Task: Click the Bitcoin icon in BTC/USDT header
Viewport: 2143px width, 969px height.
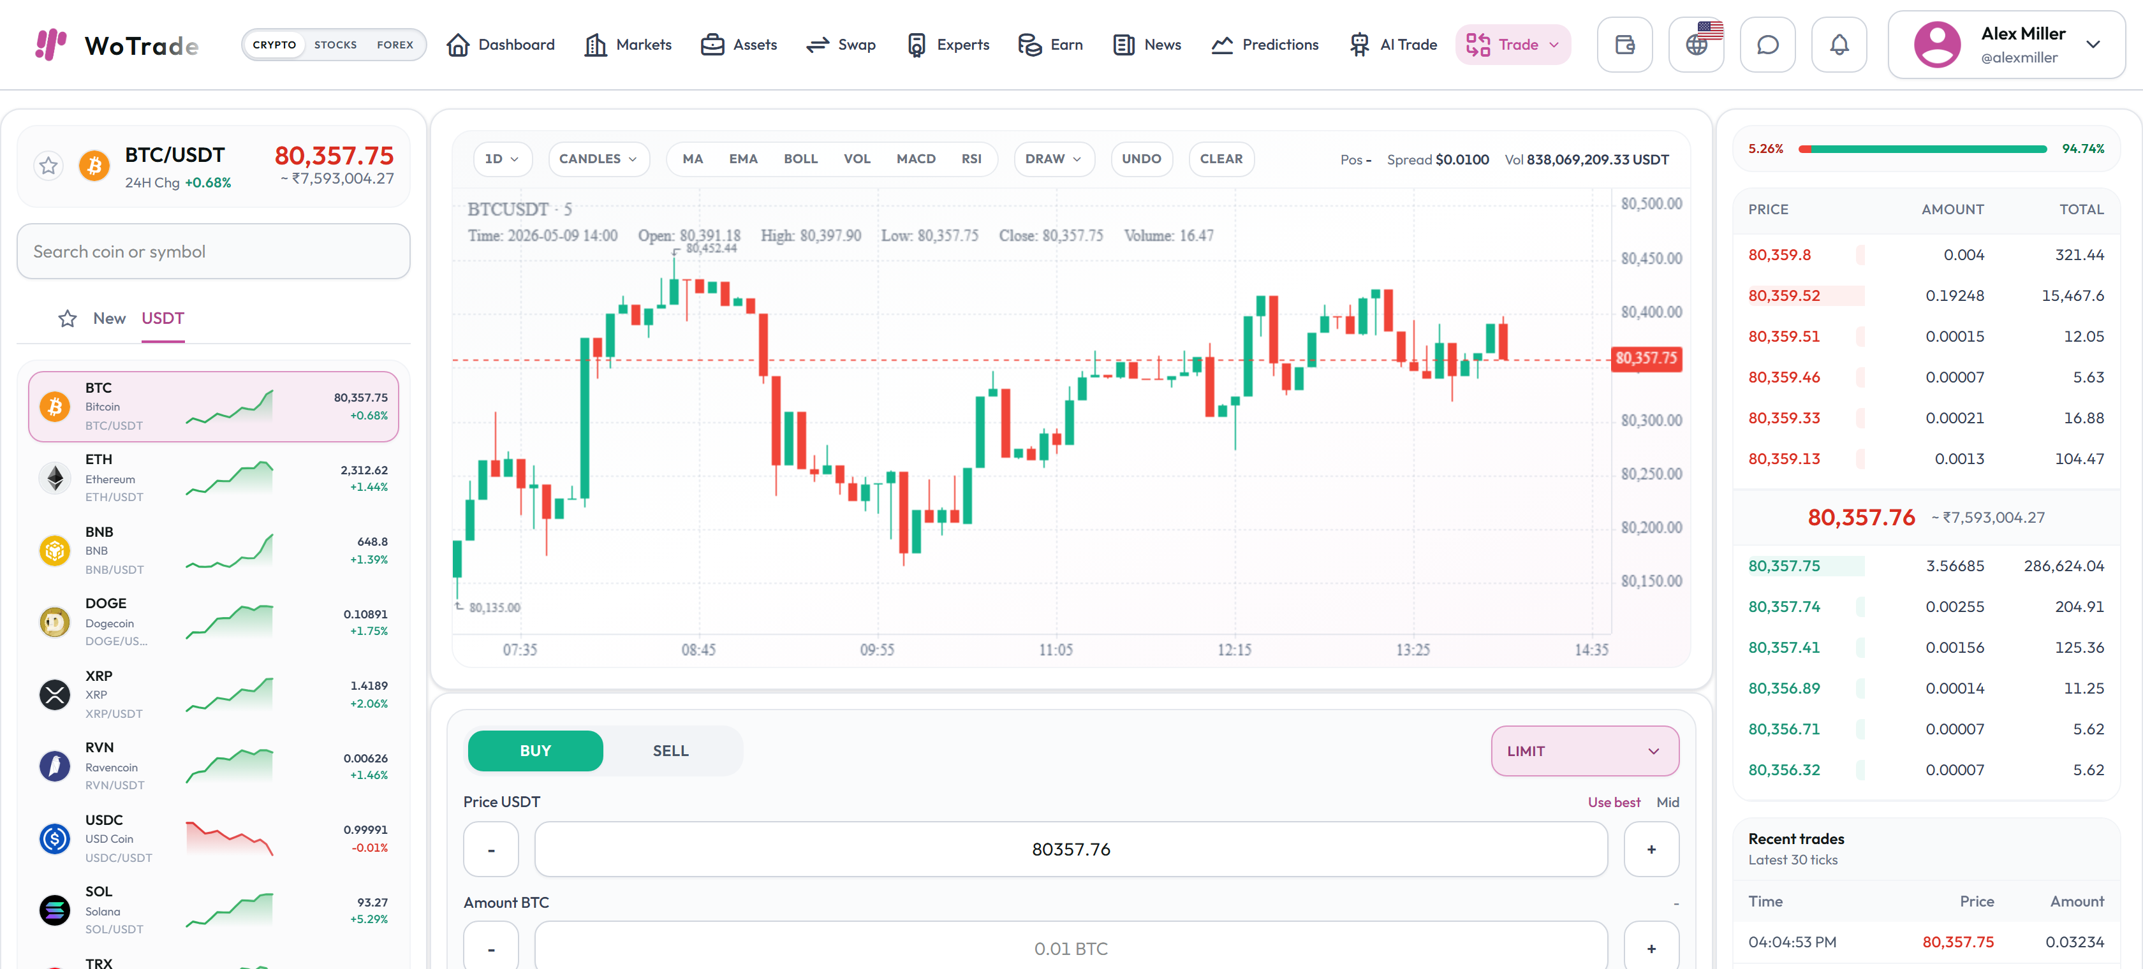Action: pos(94,166)
